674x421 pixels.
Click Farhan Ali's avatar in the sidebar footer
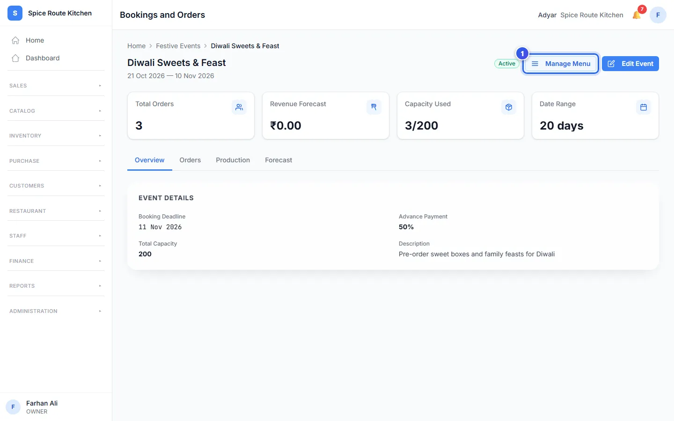click(x=13, y=407)
